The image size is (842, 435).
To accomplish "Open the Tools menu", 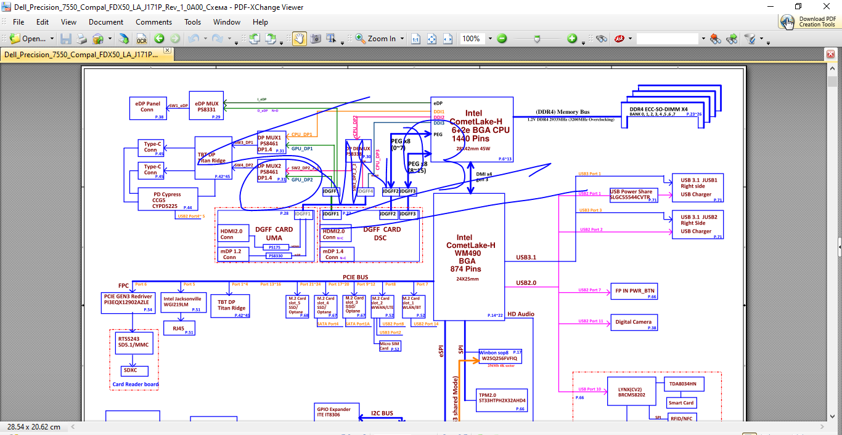I will tap(193, 22).
